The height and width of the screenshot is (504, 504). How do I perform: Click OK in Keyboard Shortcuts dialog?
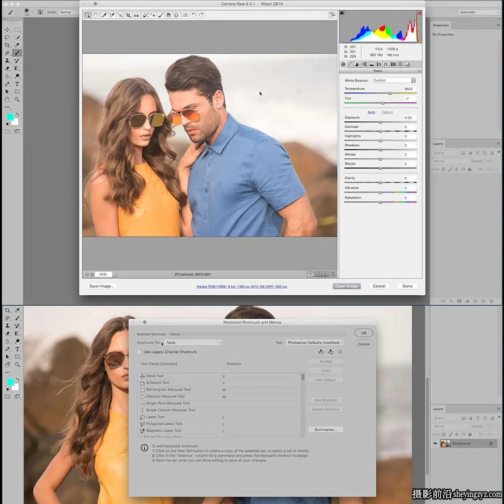pos(364,333)
